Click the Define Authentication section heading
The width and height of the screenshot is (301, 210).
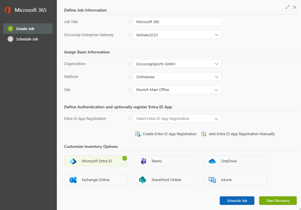tap(118, 107)
